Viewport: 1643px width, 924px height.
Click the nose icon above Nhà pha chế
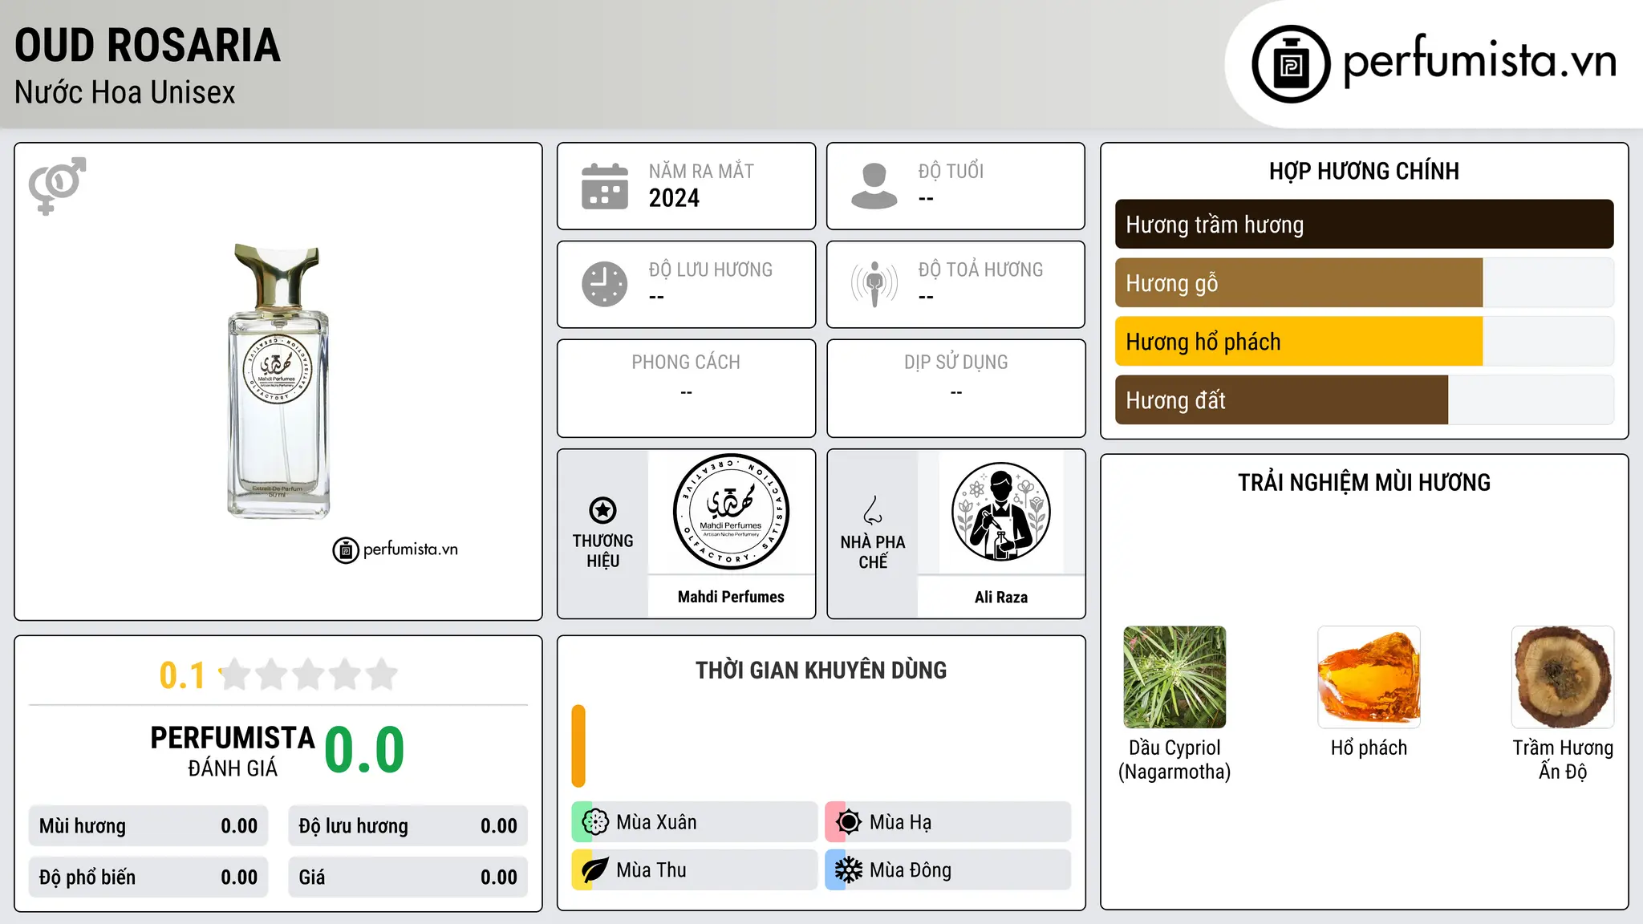click(873, 510)
